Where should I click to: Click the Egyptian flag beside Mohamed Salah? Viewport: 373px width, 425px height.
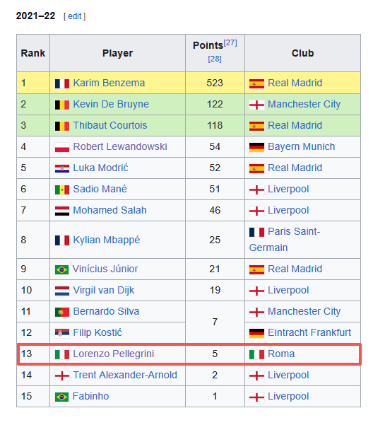pos(62,211)
